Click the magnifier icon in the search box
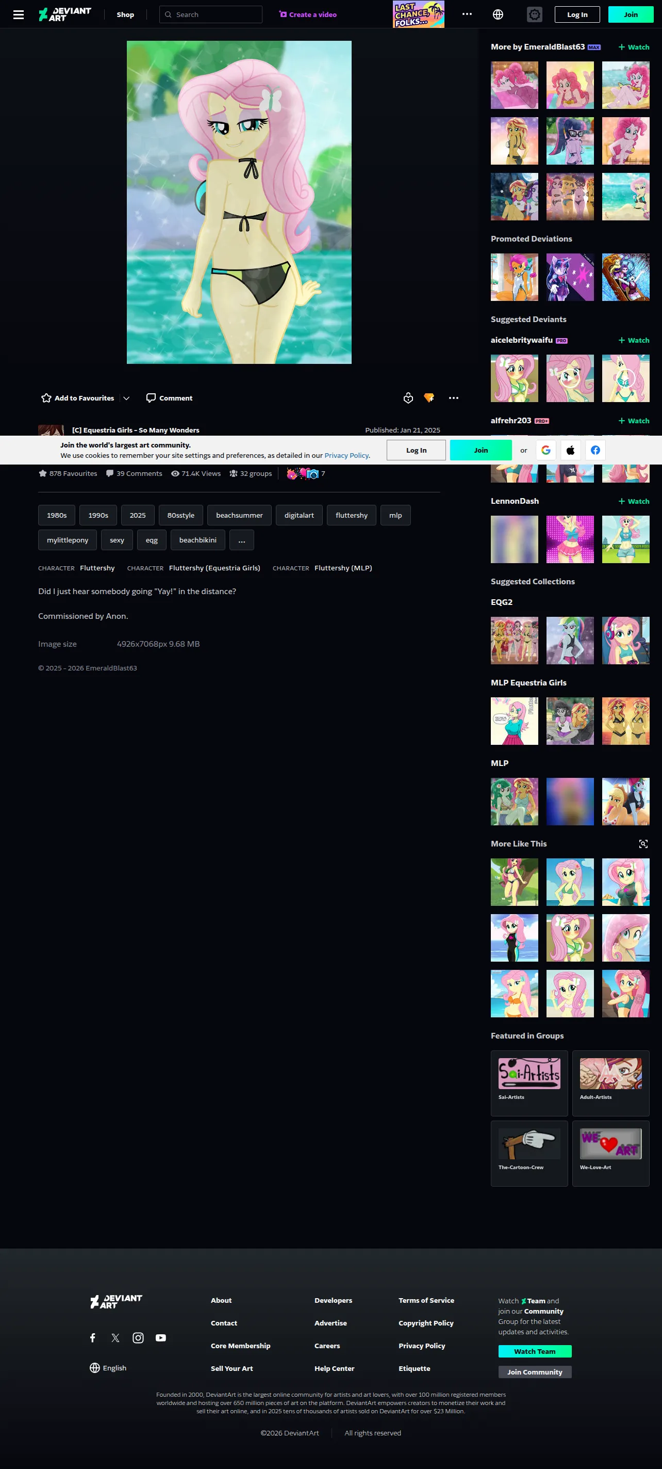662x1469 pixels. click(168, 15)
